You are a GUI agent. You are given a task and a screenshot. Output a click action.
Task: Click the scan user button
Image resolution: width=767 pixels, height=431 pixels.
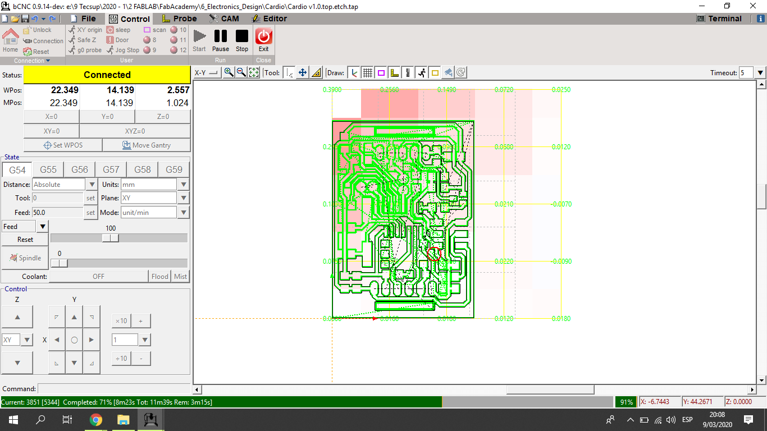coord(155,30)
